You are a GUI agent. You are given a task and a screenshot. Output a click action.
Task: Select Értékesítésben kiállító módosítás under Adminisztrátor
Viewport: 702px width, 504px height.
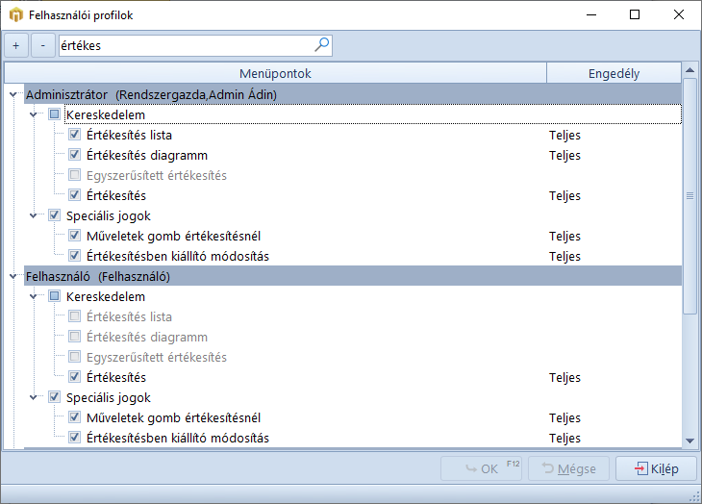pyautogui.click(x=177, y=256)
